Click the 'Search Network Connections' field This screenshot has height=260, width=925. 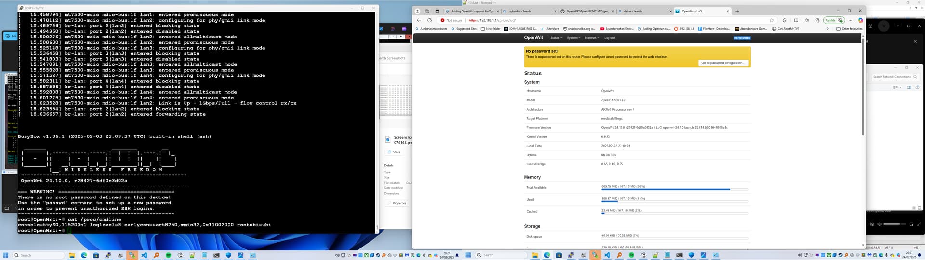point(895,77)
